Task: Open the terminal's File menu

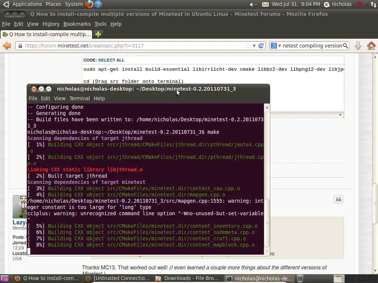Action: [x=33, y=98]
